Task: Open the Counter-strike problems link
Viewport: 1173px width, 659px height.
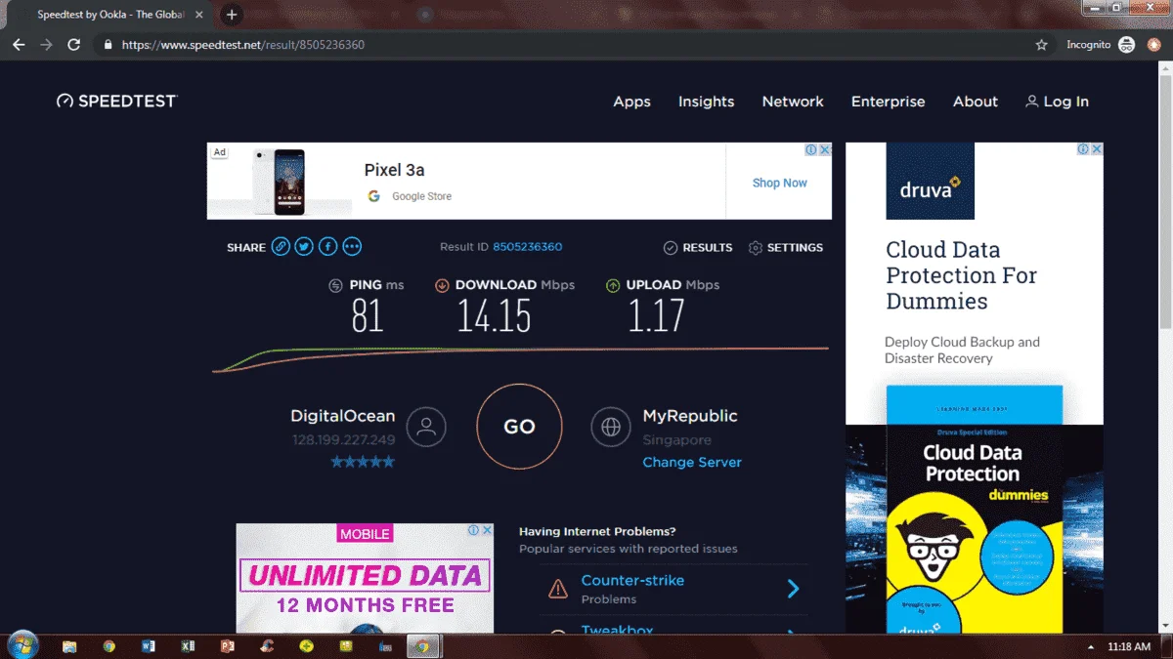Action: (632, 580)
